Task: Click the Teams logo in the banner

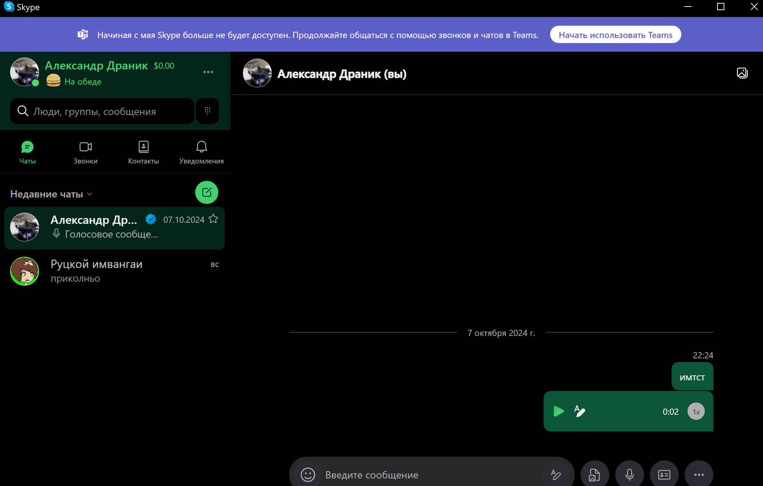Action: pyautogui.click(x=83, y=35)
